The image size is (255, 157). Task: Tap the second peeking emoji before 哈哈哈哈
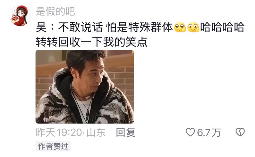coord(193,27)
